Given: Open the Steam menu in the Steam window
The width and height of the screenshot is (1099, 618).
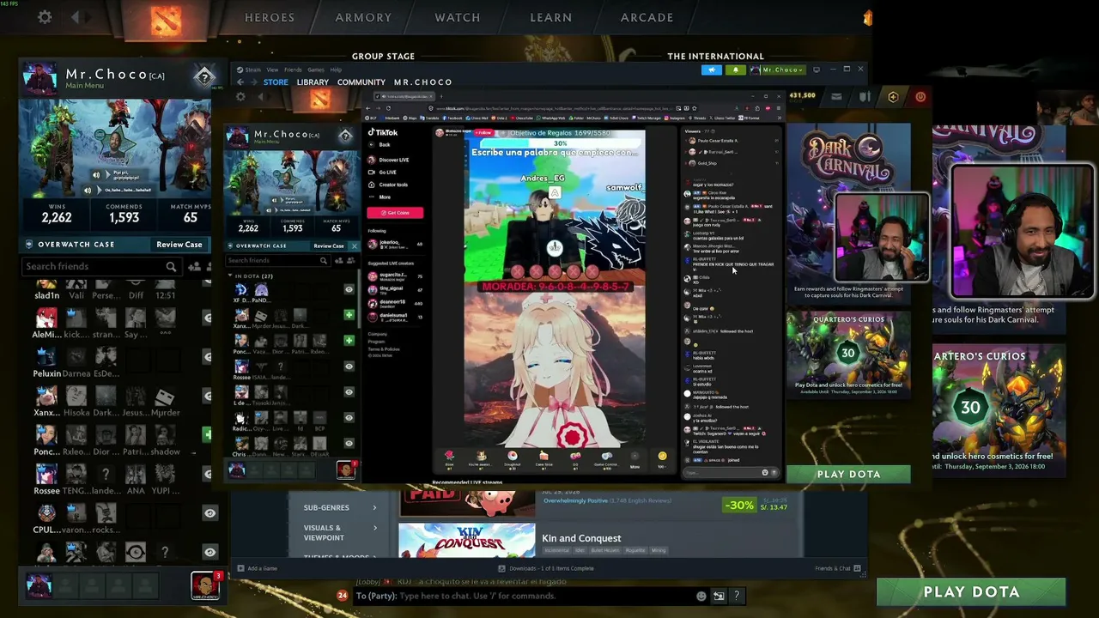Looking at the screenshot, I should pyautogui.click(x=253, y=70).
